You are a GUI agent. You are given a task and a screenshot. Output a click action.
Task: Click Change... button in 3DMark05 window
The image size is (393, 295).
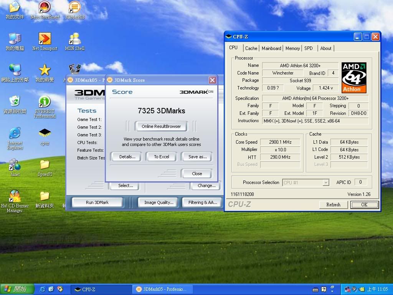coord(206,186)
